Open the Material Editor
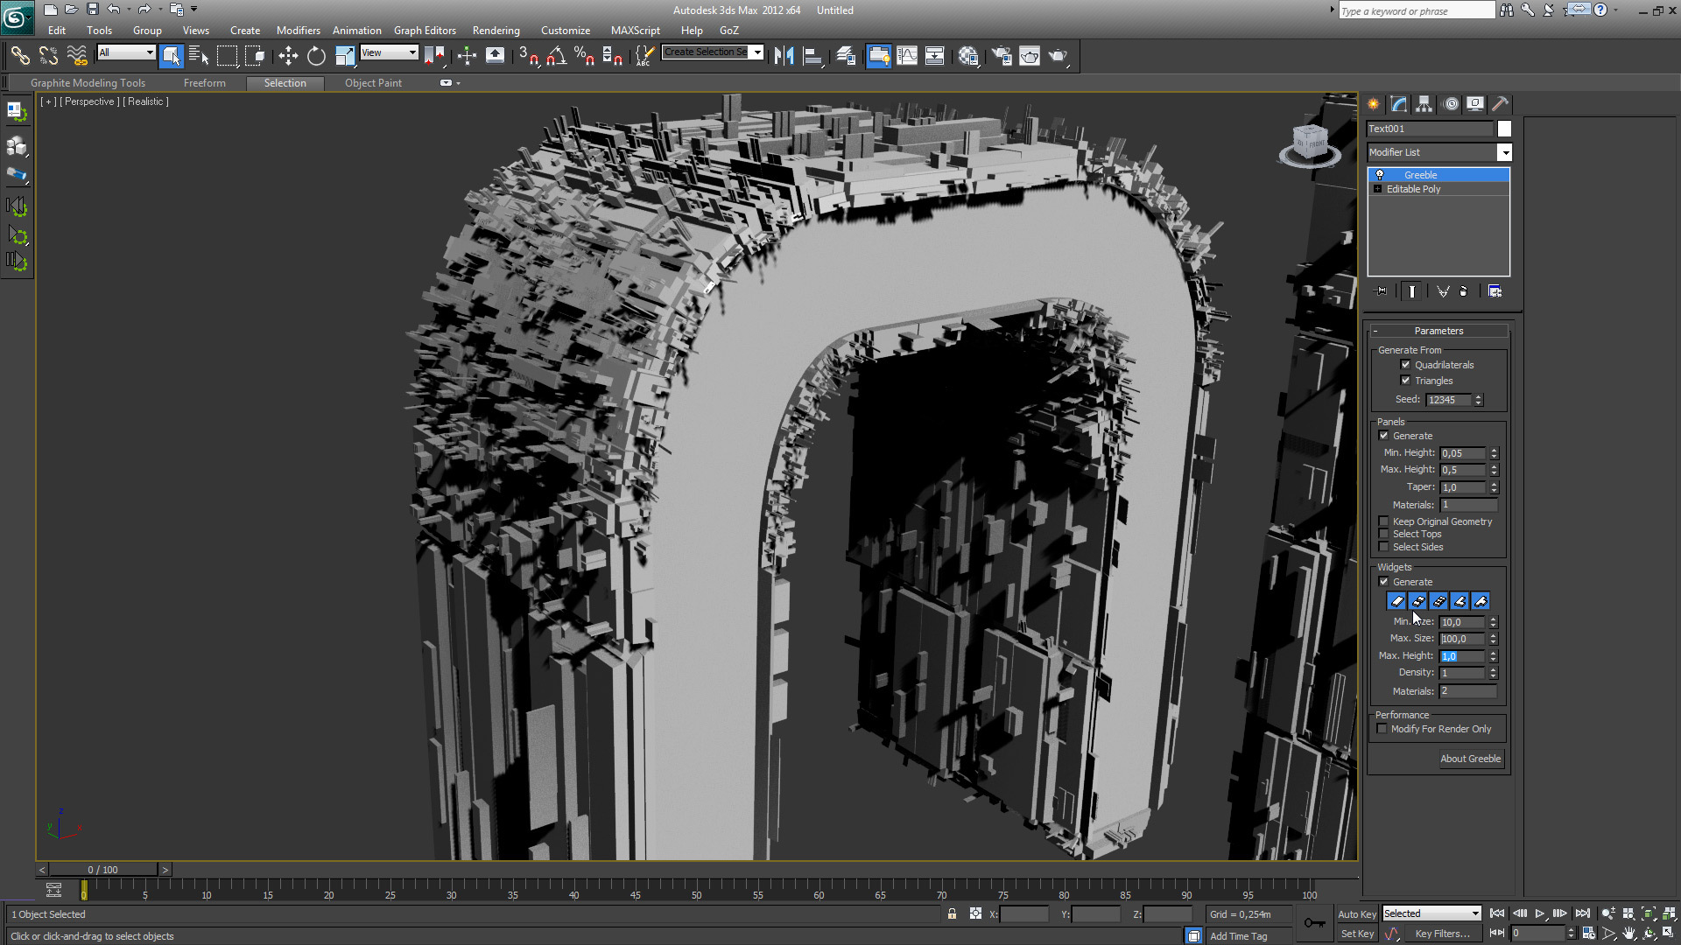This screenshot has height=945, width=1681. pos(967,56)
